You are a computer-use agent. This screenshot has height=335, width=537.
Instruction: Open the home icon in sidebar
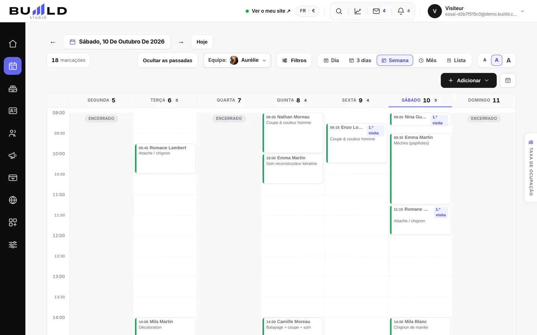coord(13,44)
